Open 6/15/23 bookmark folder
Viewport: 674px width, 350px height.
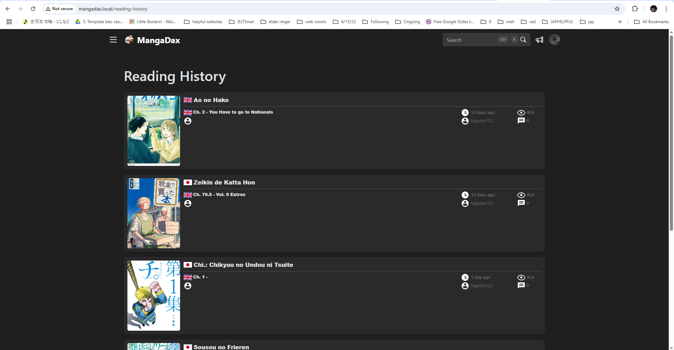click(x=344, y=22)
